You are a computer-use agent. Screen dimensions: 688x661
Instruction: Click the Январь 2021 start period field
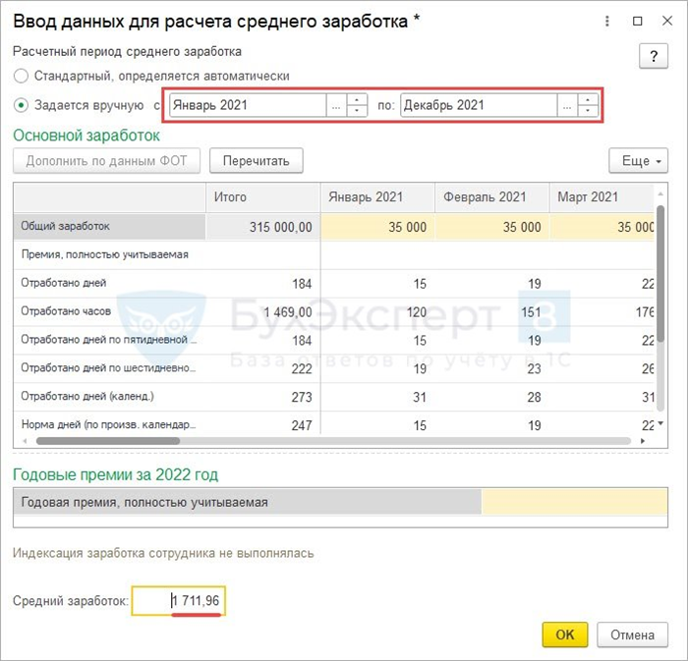[248, 105]
